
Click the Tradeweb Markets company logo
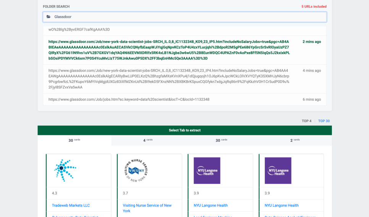click(x=65, y=170)
